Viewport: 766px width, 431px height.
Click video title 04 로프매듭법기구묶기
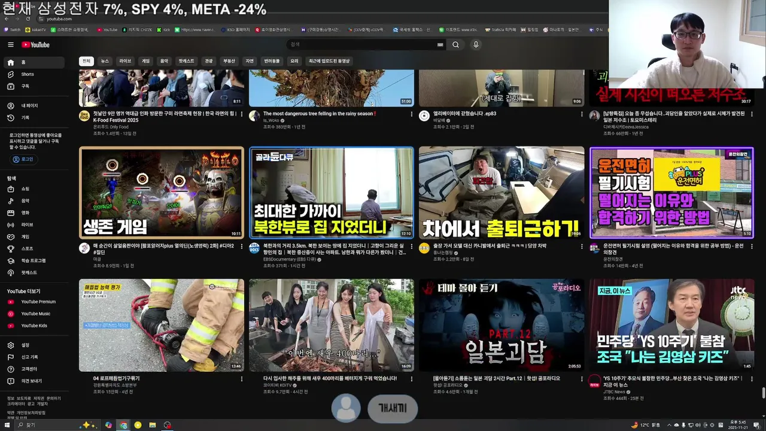(x=116, y=378)
